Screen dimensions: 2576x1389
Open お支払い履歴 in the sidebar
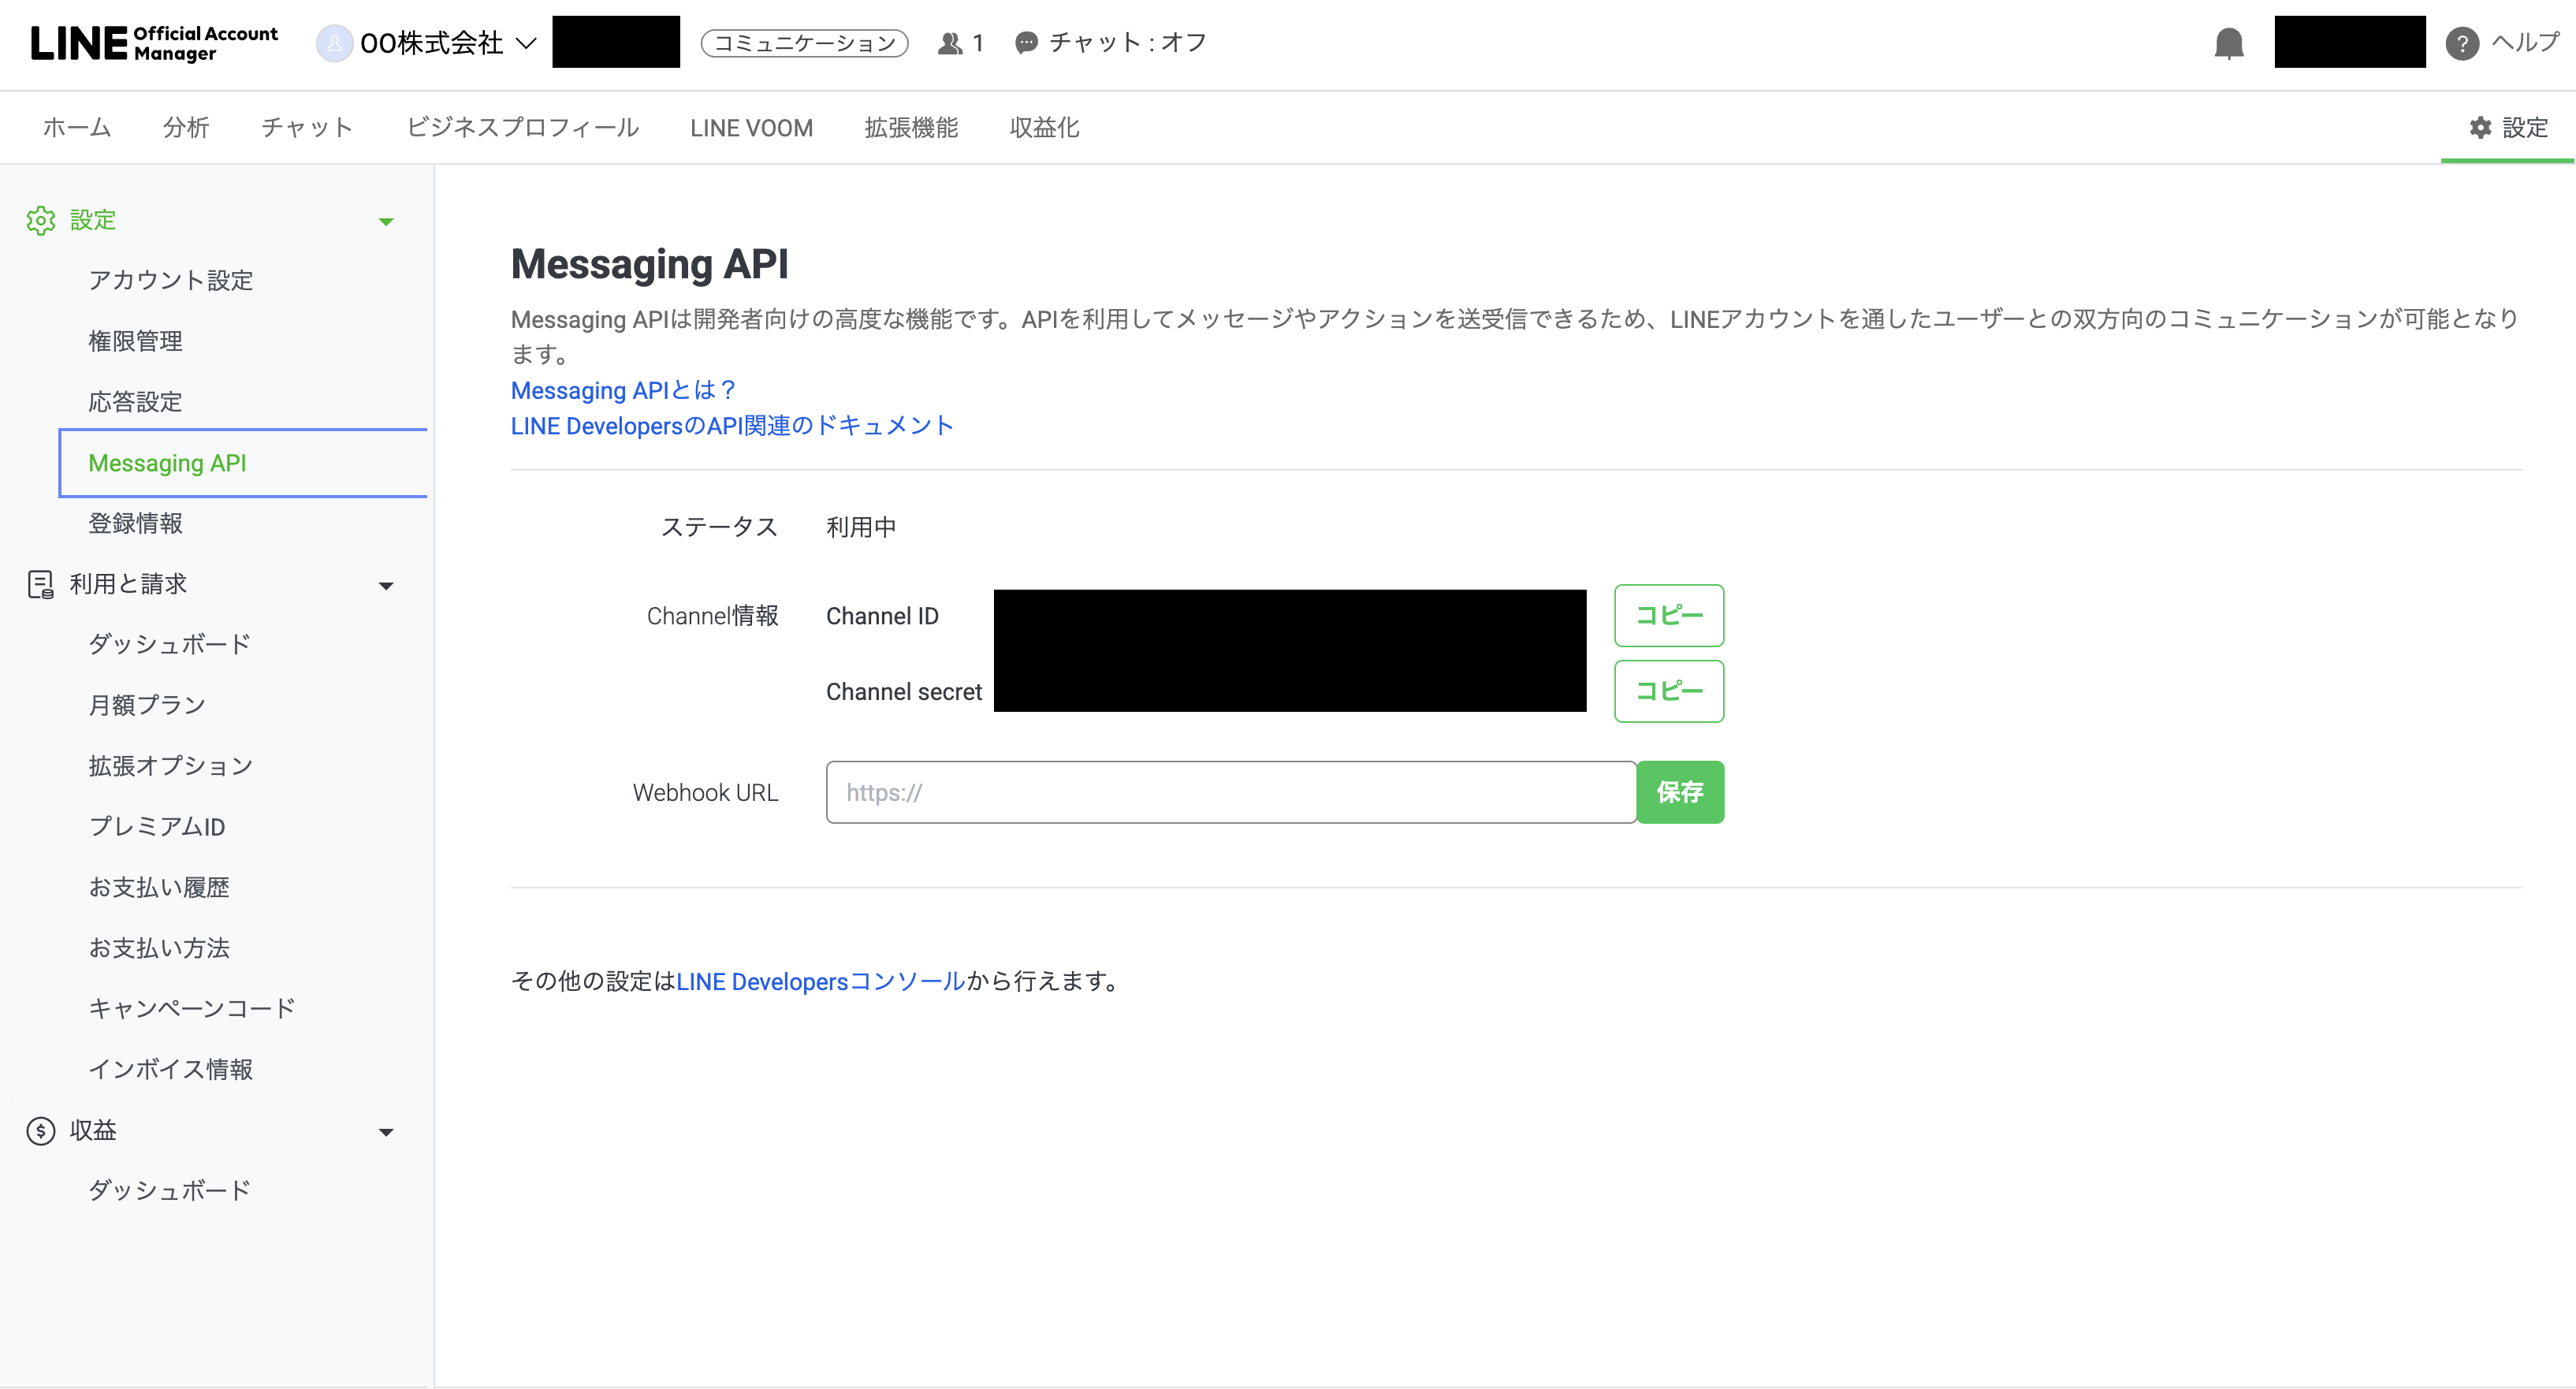pyautogui.click(x=159, y=887)
